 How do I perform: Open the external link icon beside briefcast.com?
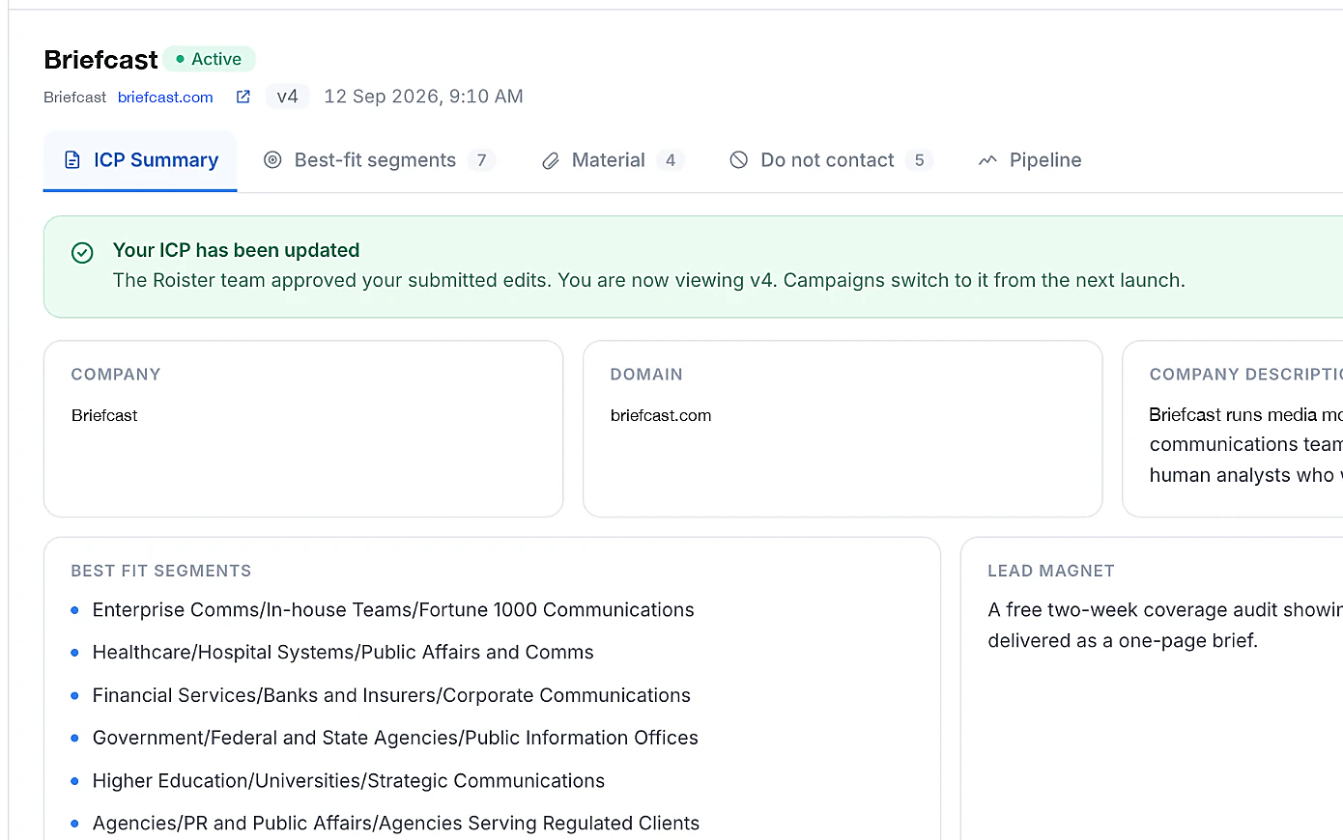(243, 97)
